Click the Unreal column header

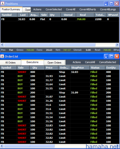tap(68, 15)
